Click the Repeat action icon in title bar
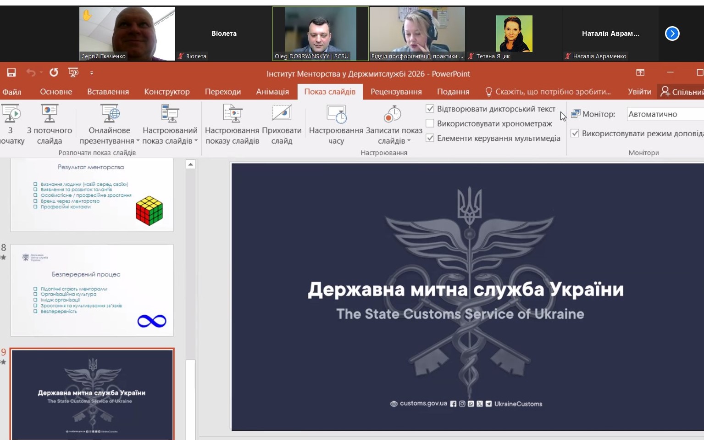The width and height of the screenshot is (704, 440). click(54, 72)
